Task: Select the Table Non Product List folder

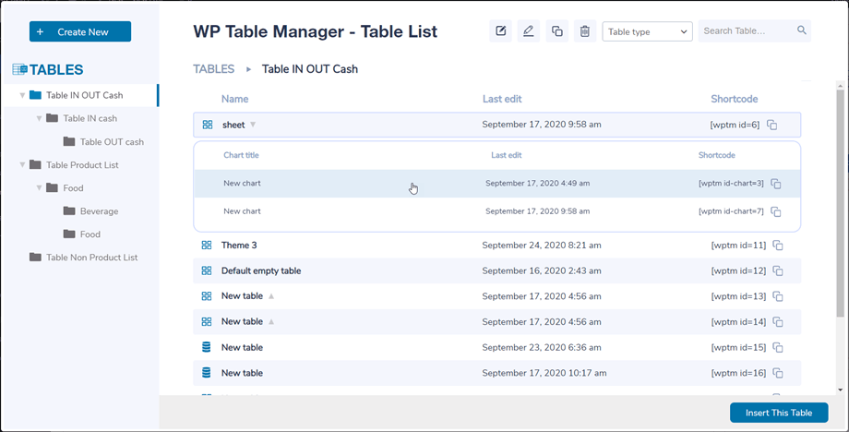Action: coord(90,258)
